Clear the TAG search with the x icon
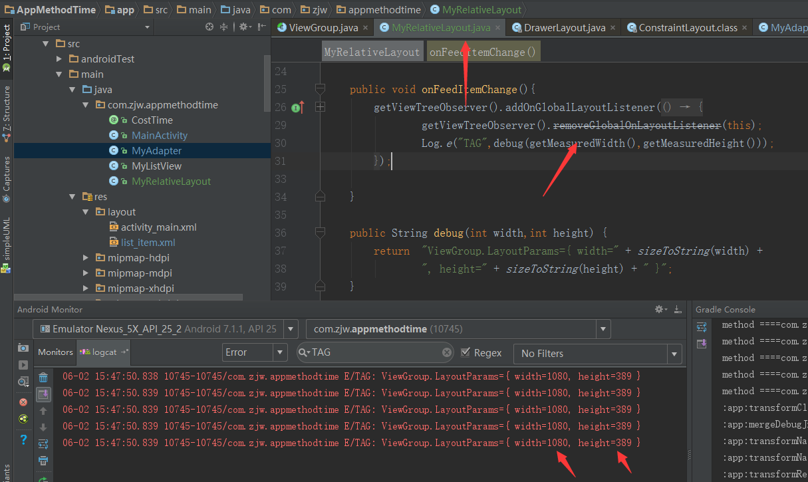The image size is (808, 482). [x=447, y=352]
